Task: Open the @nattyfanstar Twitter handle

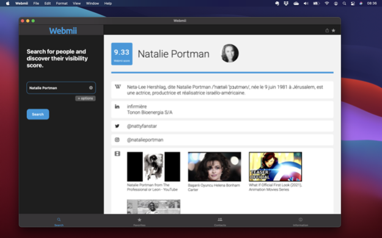Action: click(142, 126)
